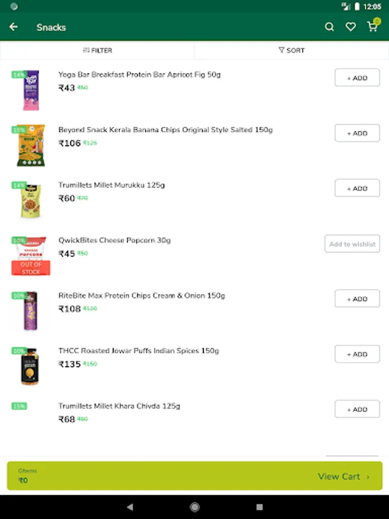The image size is (389, 519).
Task: Open THCC Roasted Jowar Puffs title
Action: 138,351
